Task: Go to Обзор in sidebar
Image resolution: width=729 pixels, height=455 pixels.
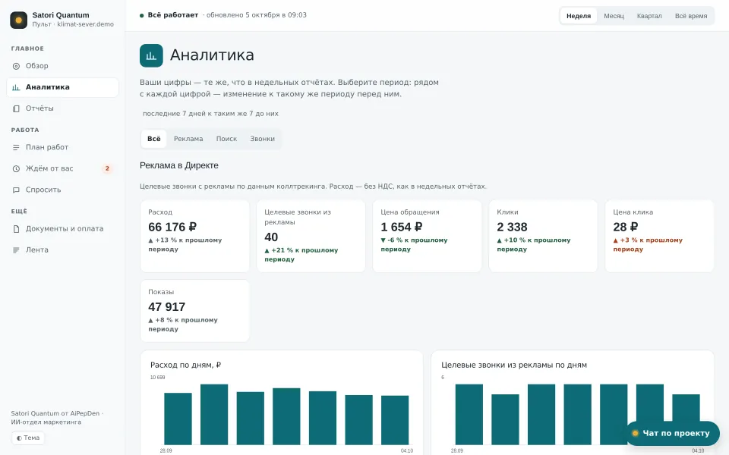Action: tap(62, 66)
